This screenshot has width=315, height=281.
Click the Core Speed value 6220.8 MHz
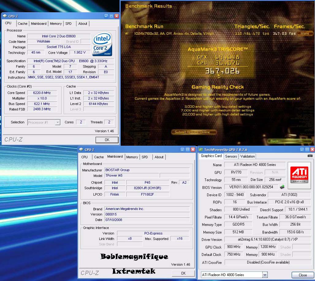42,93
